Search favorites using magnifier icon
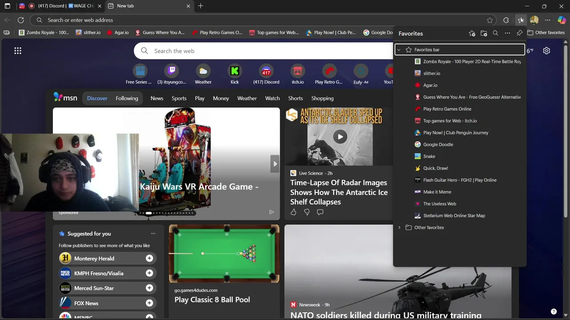Screen dimensions: 570x320 (x=495, y=33)
